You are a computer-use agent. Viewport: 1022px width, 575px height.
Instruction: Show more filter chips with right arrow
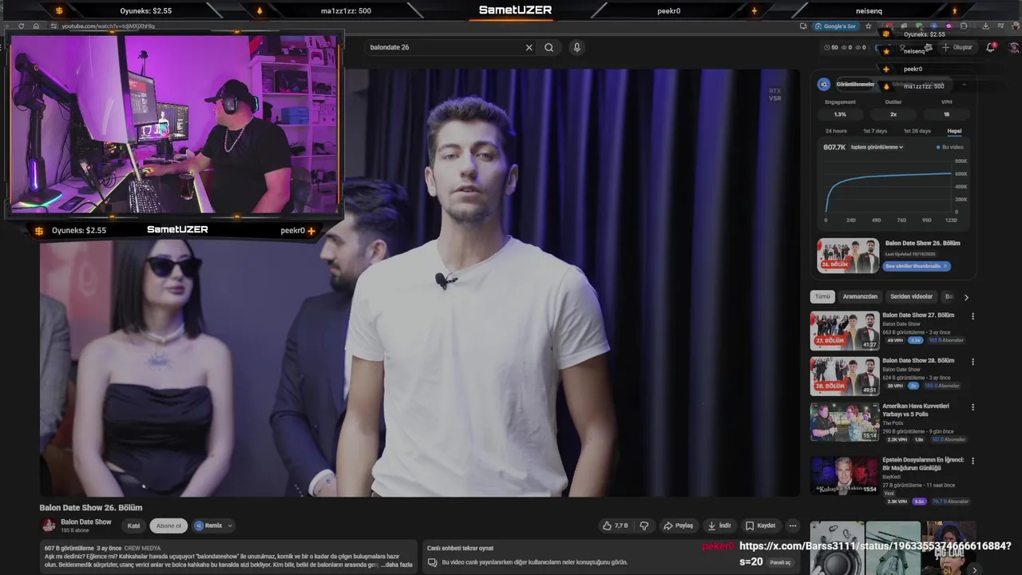966,297
